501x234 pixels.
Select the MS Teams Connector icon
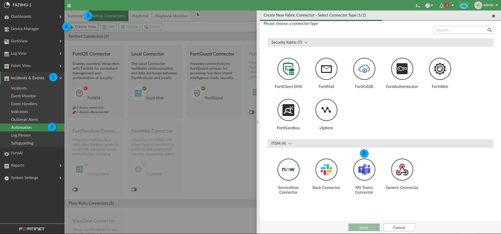click(364, 170)
